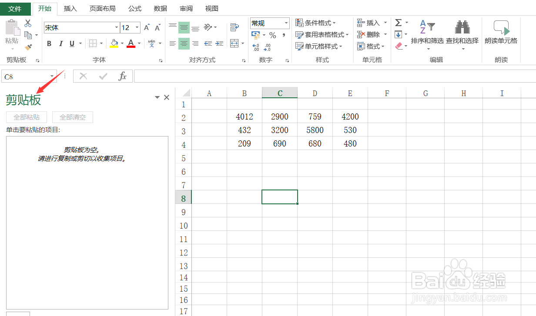Switch to the 数据 Data tab
Viewport: 536px width, 316px height.
click(x=161, y=9)
